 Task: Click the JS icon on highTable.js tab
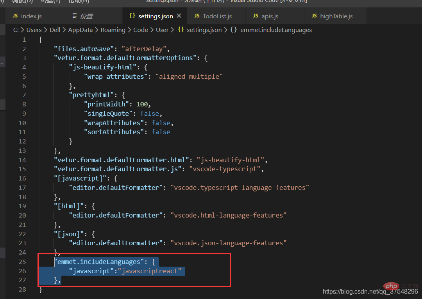(x=314, y=16)
